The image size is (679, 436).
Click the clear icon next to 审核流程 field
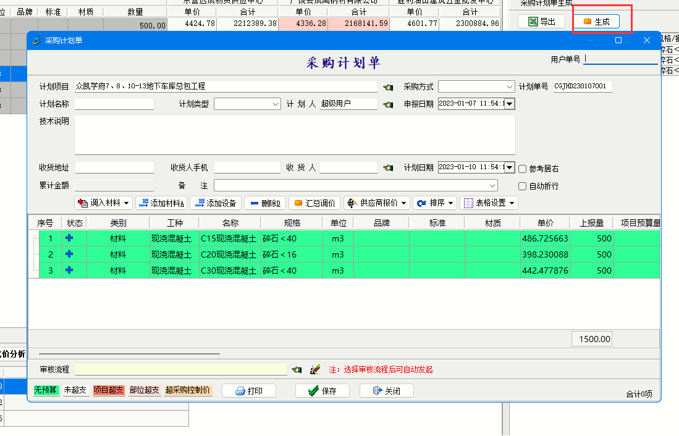(x=314, y=370)
